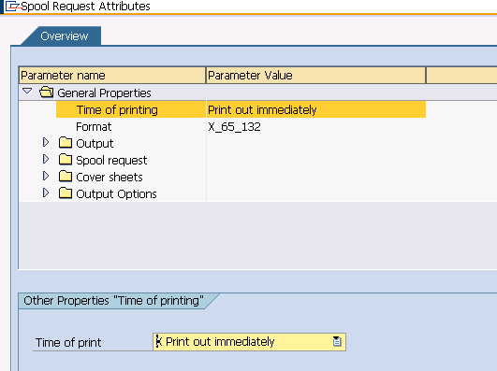The image size is (497, 371).
Task: Click the Other Properties "Time of printing" header
Action: coord(113,300)
